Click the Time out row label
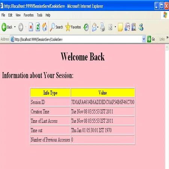Screen dimensions: 169x169 pos(36,130)
